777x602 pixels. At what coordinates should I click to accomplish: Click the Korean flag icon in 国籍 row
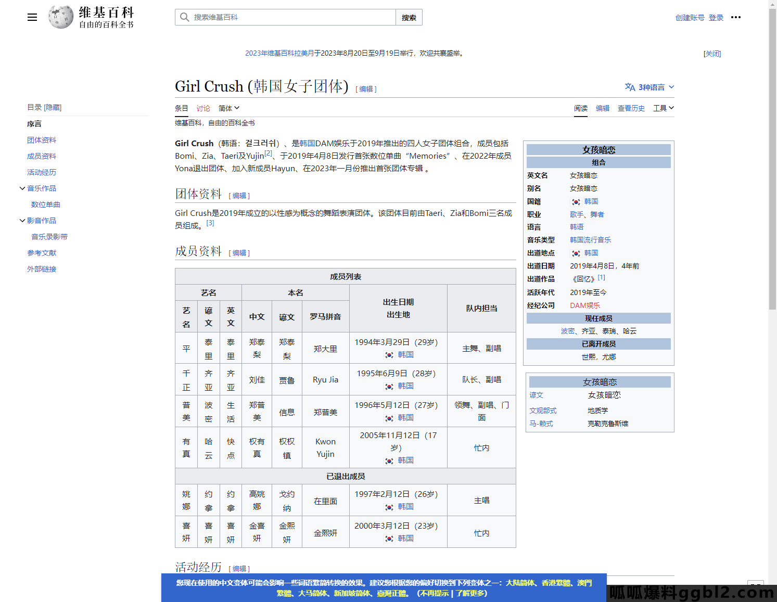pyautogui.click(x=576, y=202)
